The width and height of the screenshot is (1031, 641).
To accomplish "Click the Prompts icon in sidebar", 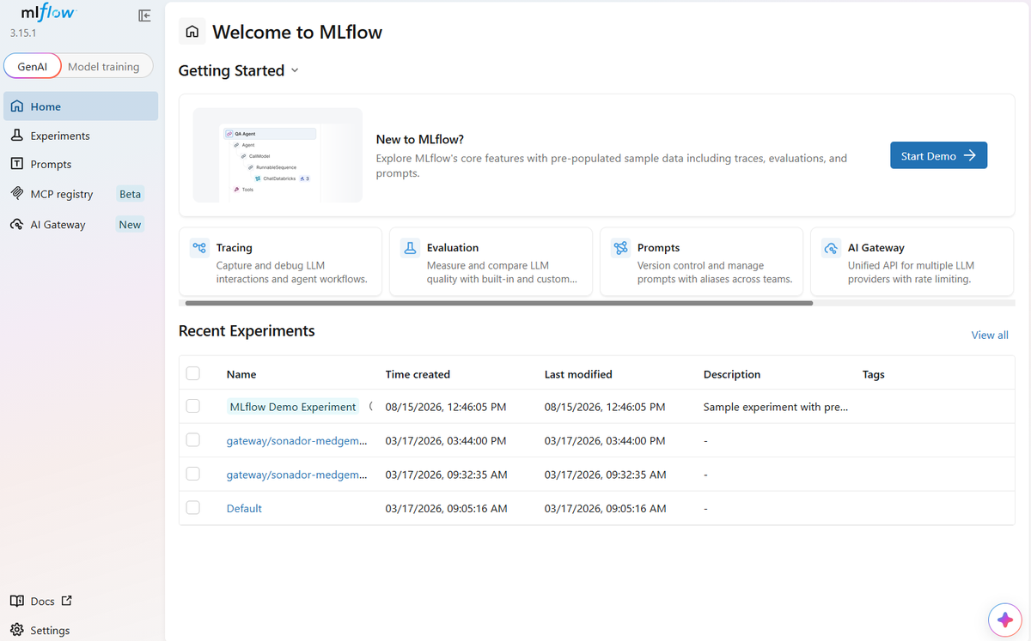I will coord(16,164).
